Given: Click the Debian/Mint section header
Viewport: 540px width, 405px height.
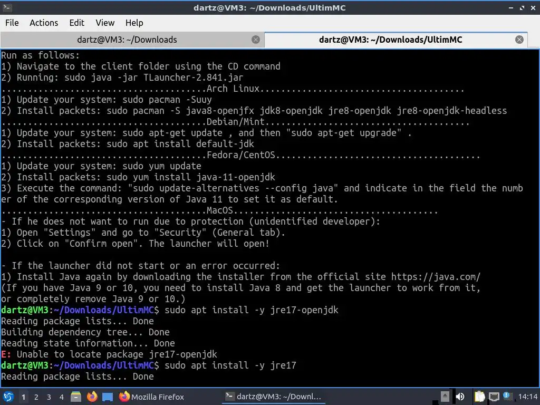Looking at the screenshot, I should tap(236, 122).
